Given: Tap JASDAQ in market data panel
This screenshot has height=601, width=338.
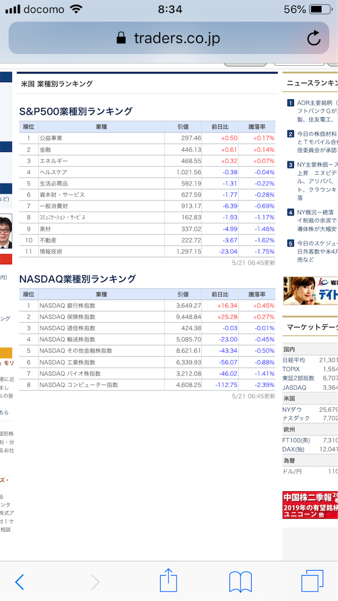Looking at the screenshot, I should click(x=294, y=387).
